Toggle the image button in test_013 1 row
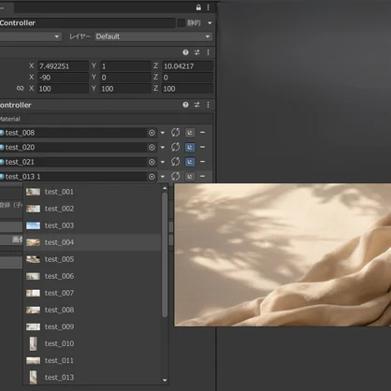Viewport: 391px width, 391px height. [190, 177]
